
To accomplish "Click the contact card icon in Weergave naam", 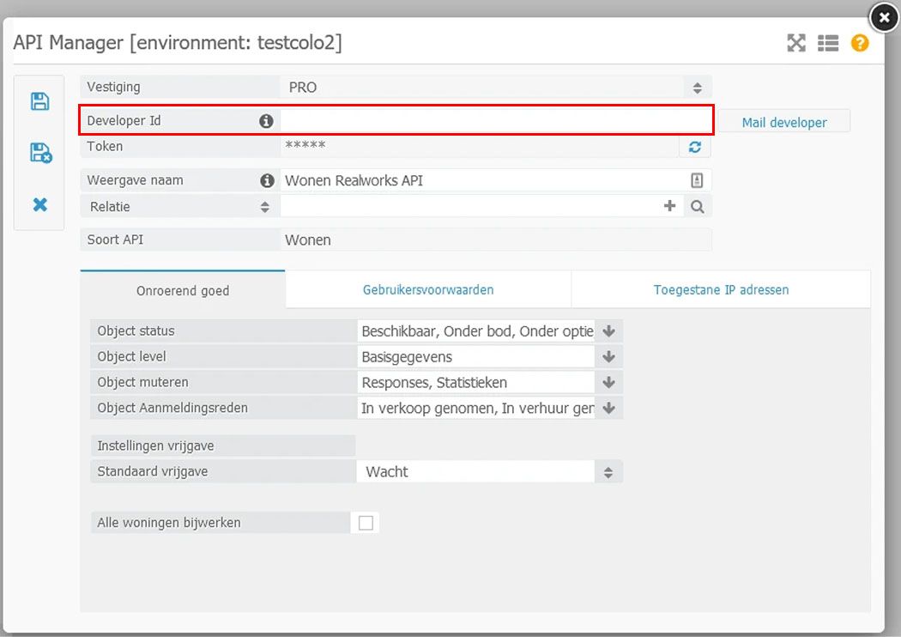I will pos(697,180).
